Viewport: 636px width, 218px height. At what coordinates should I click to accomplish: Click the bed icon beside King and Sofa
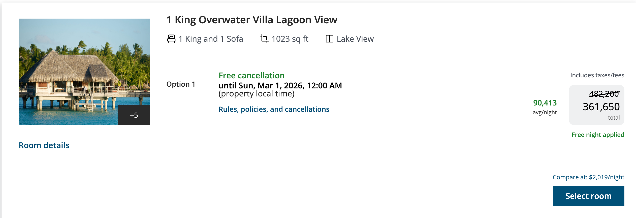pos(171,39)
